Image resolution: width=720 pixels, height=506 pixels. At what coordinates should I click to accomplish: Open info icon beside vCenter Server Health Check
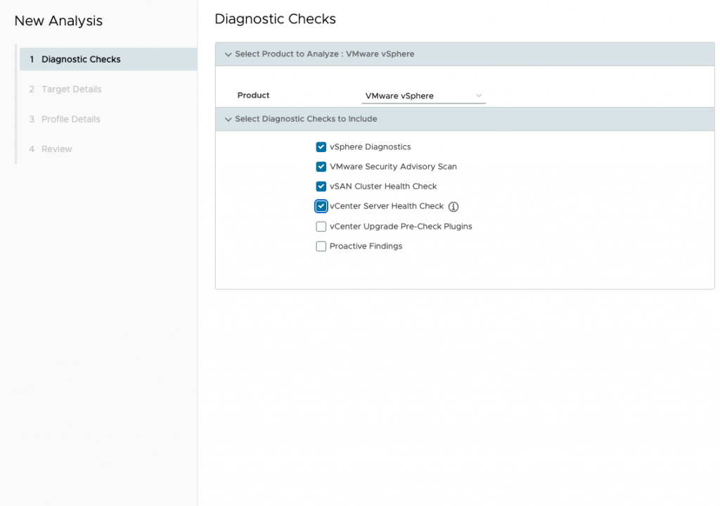454,207
